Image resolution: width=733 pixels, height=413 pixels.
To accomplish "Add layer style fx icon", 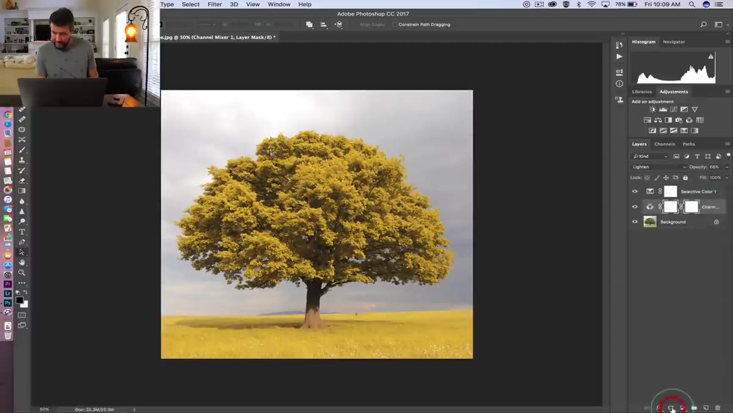I will [x=659, y=408].
